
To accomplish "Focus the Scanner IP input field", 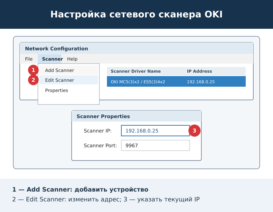I will coord(155,131).
